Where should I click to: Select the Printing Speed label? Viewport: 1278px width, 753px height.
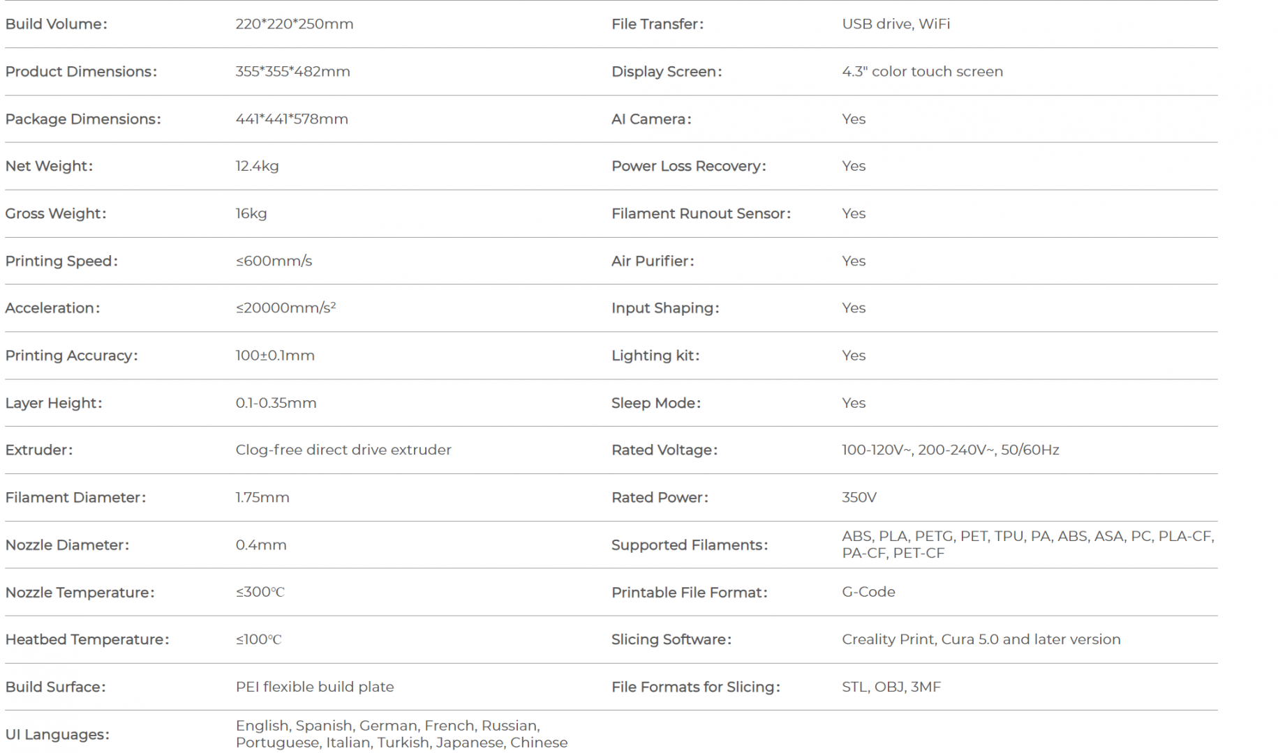pyautogui.click(x=61, y=261)
